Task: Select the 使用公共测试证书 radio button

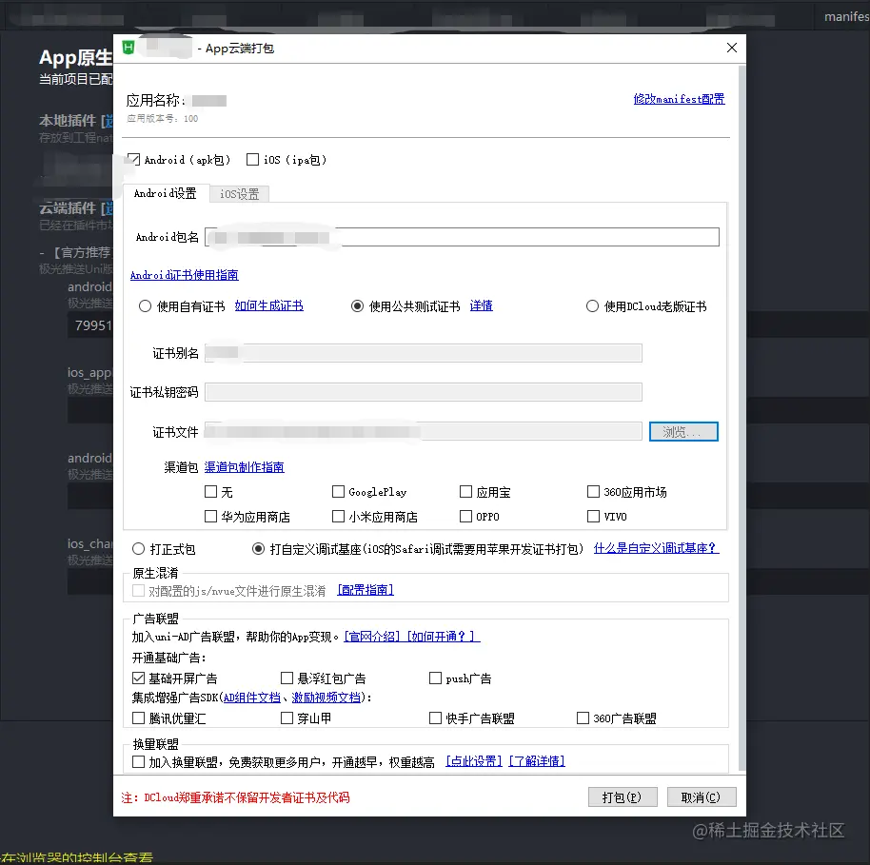Action: 357,306
